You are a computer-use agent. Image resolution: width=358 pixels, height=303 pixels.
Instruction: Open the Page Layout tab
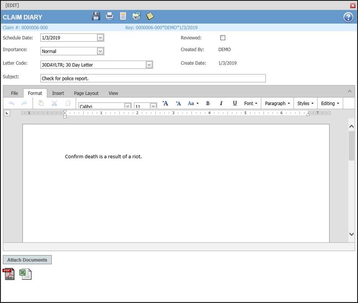86,93
